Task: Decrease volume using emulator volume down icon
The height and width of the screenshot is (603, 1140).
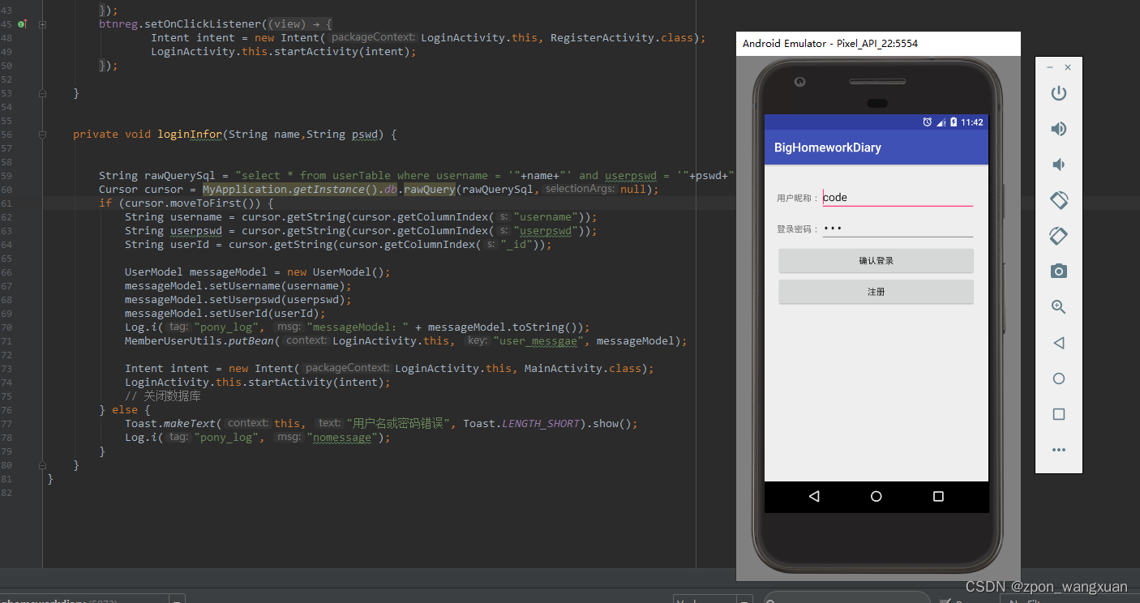Action: pos(1058,164)
